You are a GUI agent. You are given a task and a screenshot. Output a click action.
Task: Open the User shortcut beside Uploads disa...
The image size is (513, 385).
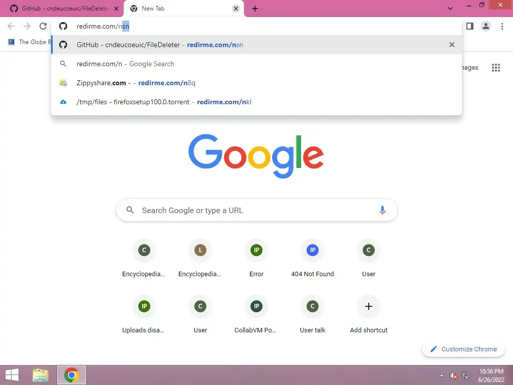click(200, 315)
